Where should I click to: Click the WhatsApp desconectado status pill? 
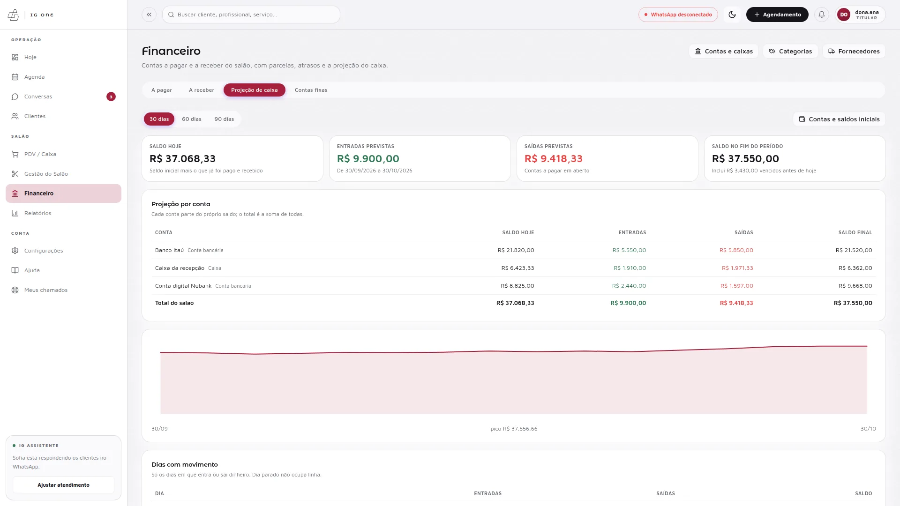678,15
